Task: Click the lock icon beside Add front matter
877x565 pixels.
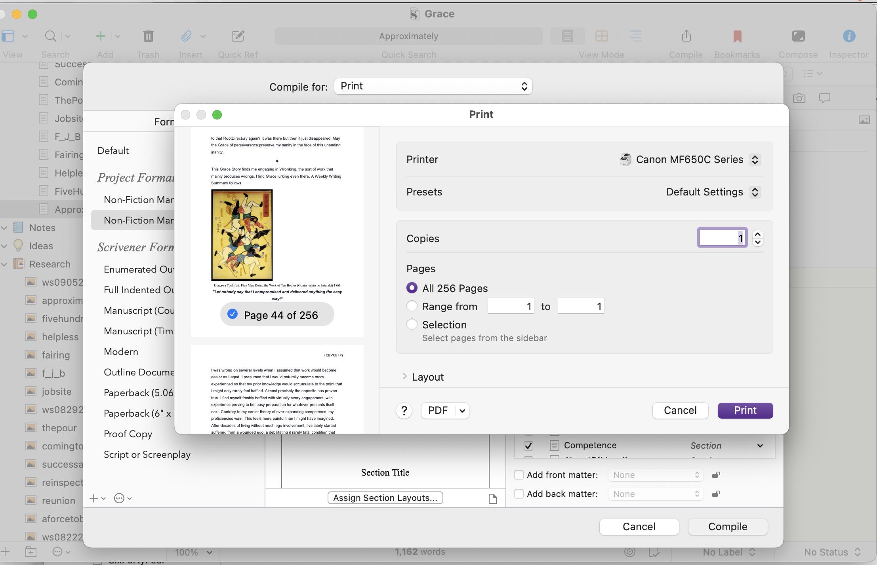Action: [x=716, y=475]
